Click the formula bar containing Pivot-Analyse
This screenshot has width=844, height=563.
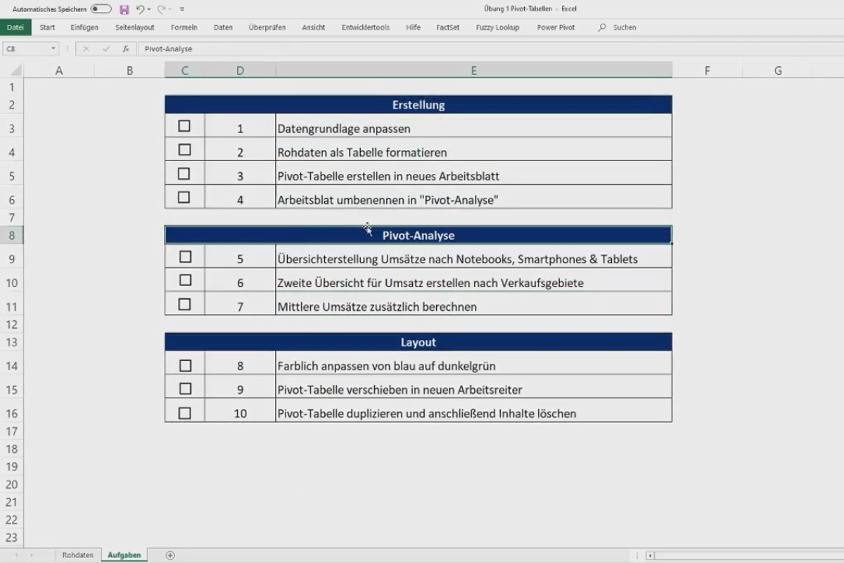pyautogui.click(x=491, y=49)
